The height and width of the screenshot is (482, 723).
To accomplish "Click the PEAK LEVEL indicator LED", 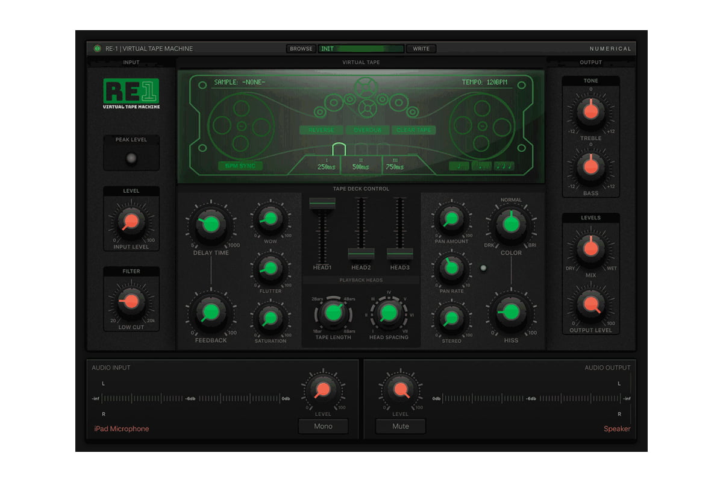I will 131,158.
